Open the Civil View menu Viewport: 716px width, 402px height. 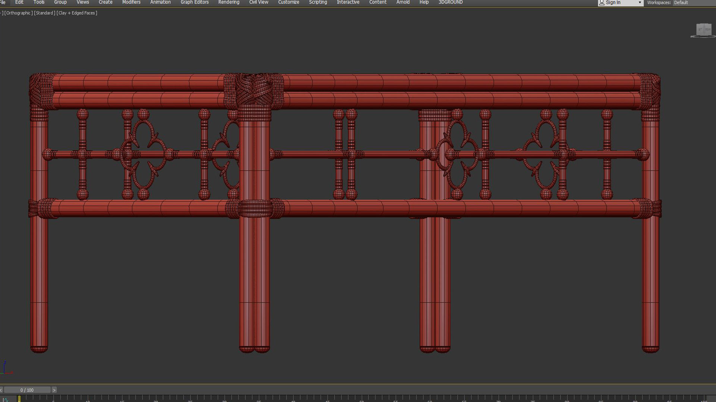tap(258, 2)
